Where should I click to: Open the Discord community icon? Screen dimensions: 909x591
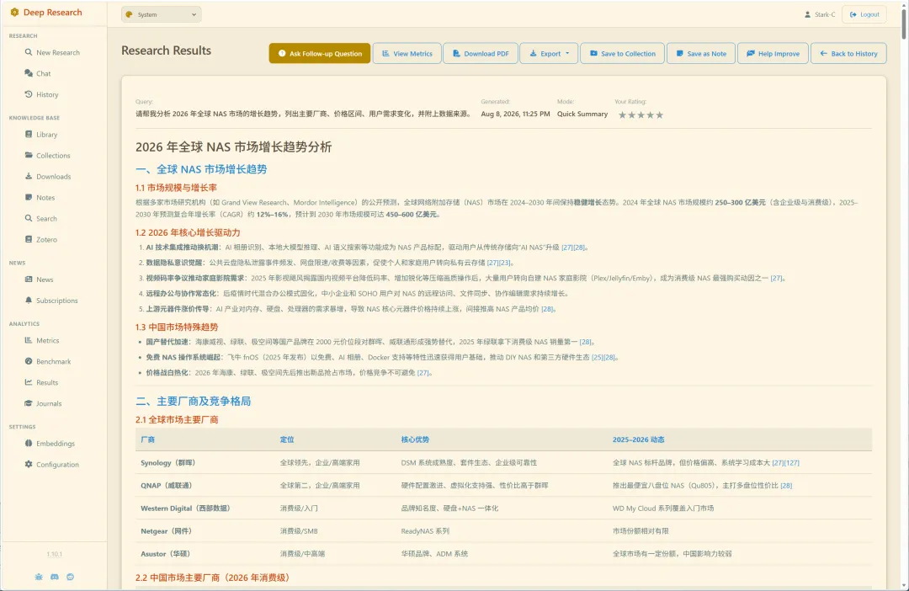pyautogui.click(x=55, y=577)
